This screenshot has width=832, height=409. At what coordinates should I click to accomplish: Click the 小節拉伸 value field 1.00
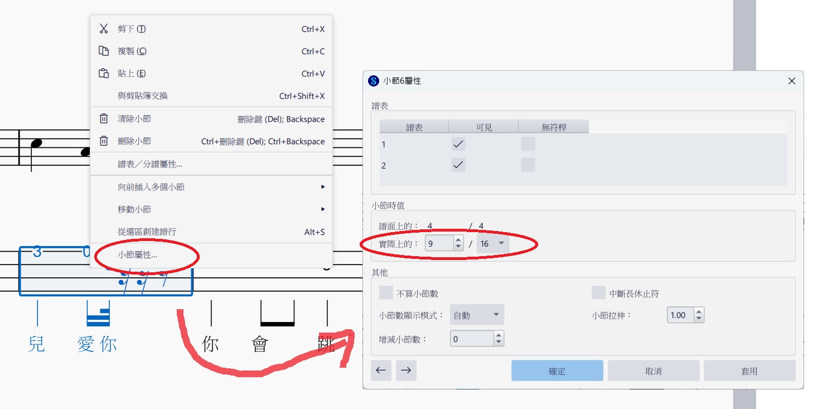(680, 315)
